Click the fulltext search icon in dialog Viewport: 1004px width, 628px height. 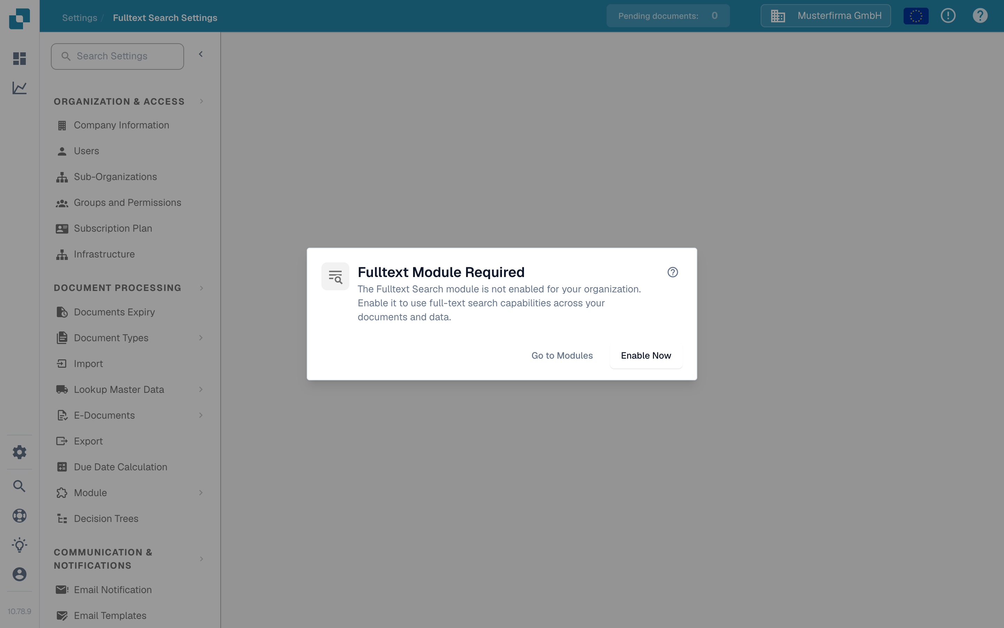coord(335,276)
